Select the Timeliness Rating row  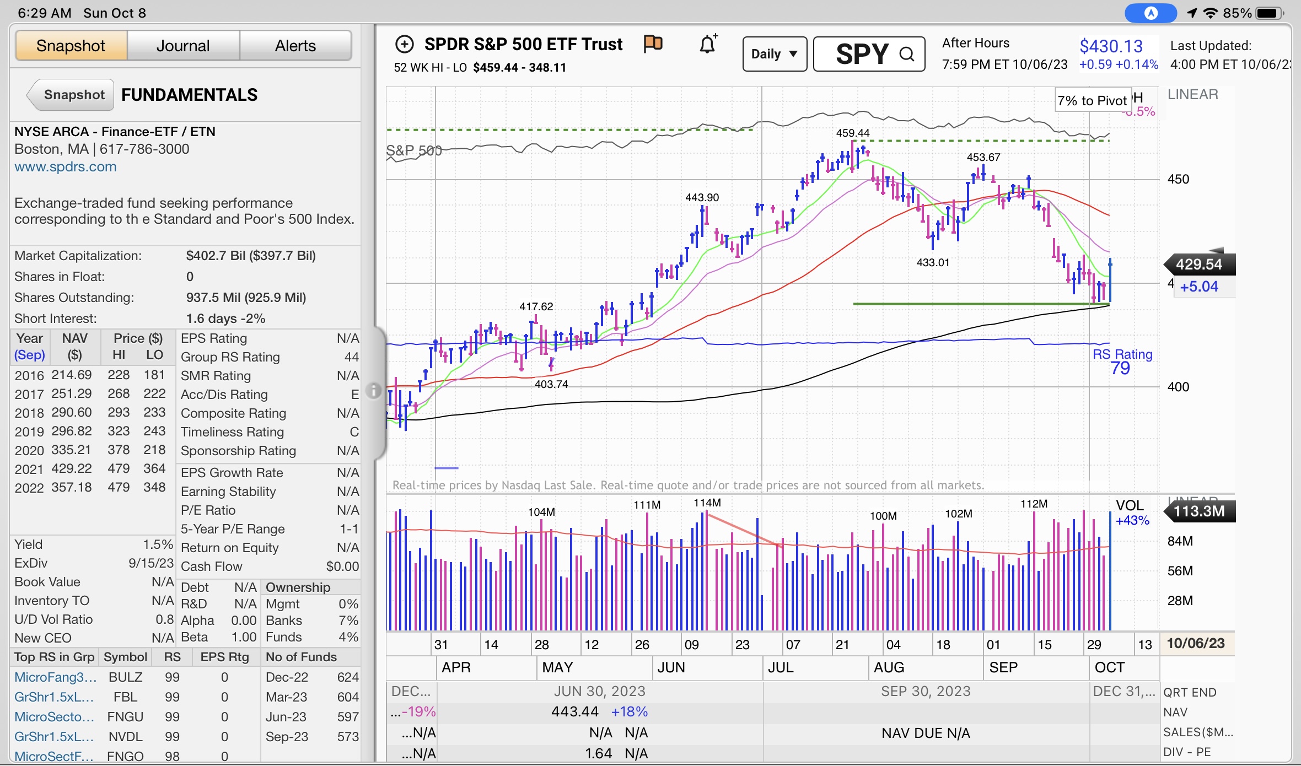tap(270, 432)
